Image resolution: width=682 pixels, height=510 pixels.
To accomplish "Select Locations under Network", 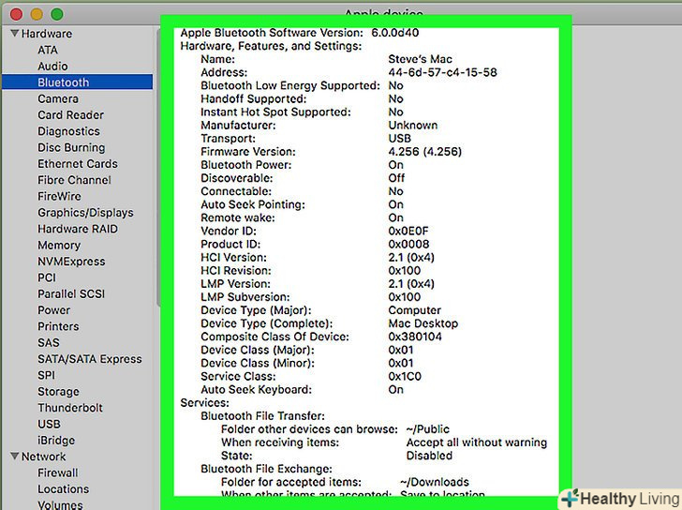I will point(63,489).
